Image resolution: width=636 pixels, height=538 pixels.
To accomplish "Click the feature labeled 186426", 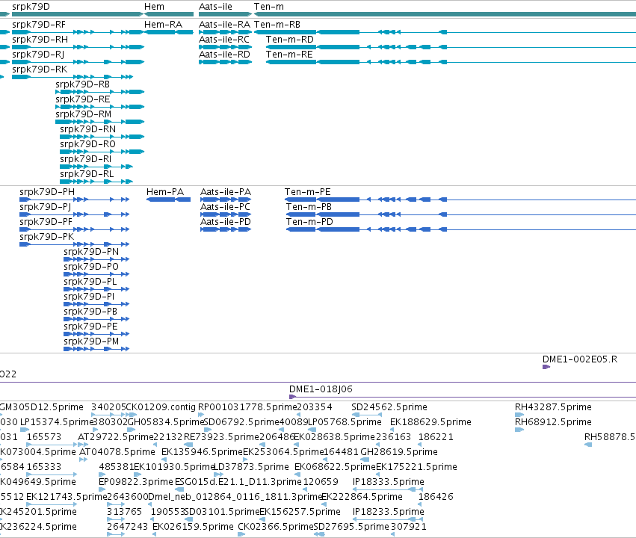I will (x=436, y=497).
